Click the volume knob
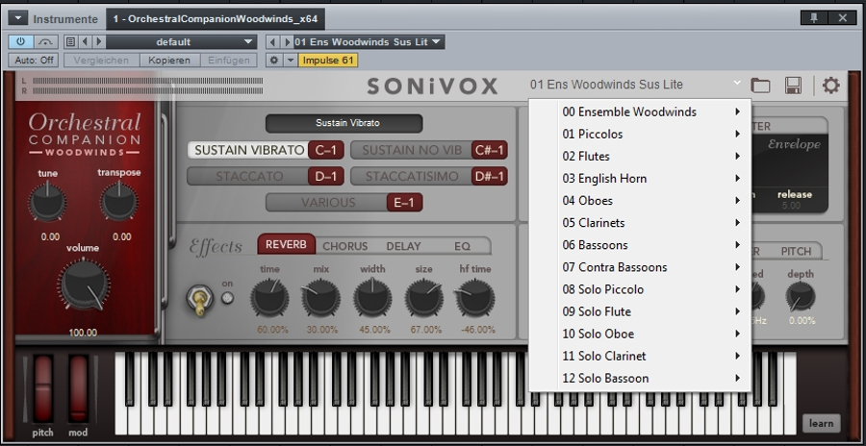The image size is (866, 446). click(85, 285)
